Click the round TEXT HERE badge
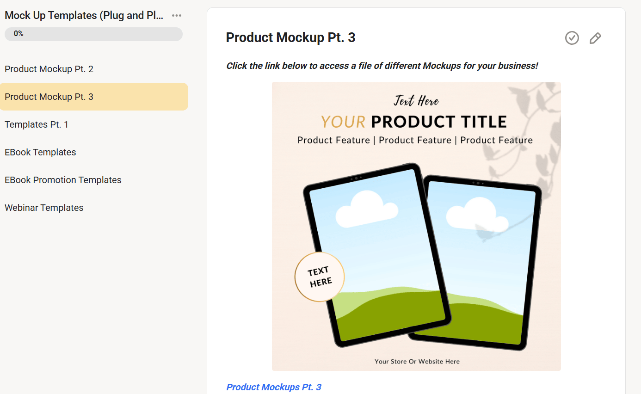 [320, 277]
